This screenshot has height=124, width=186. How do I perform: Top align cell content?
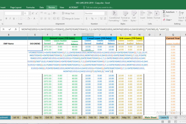click(41, 13)
